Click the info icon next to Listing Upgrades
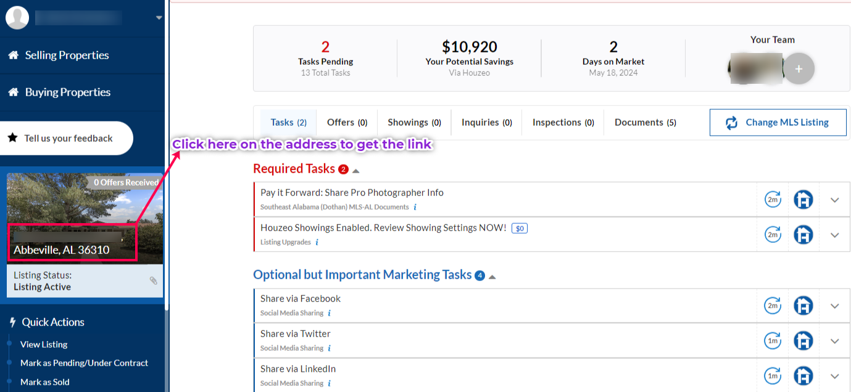This screenshot has width=851, height=392. (x=317, y=242)
